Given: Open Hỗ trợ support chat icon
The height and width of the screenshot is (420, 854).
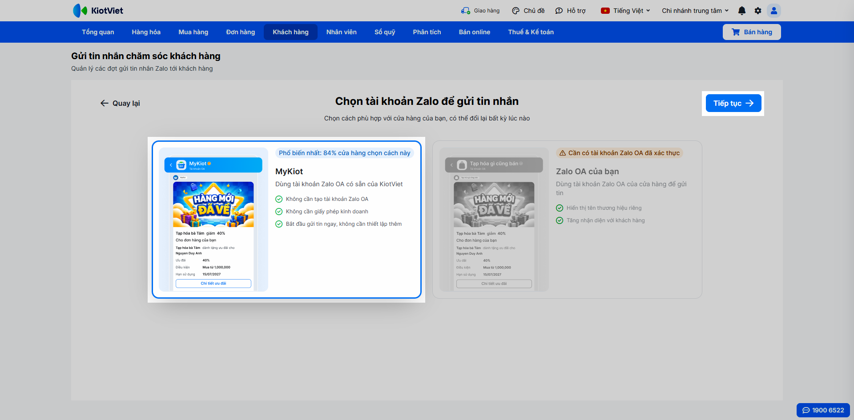Looking at the screenshot, I should tap(559, 11).
